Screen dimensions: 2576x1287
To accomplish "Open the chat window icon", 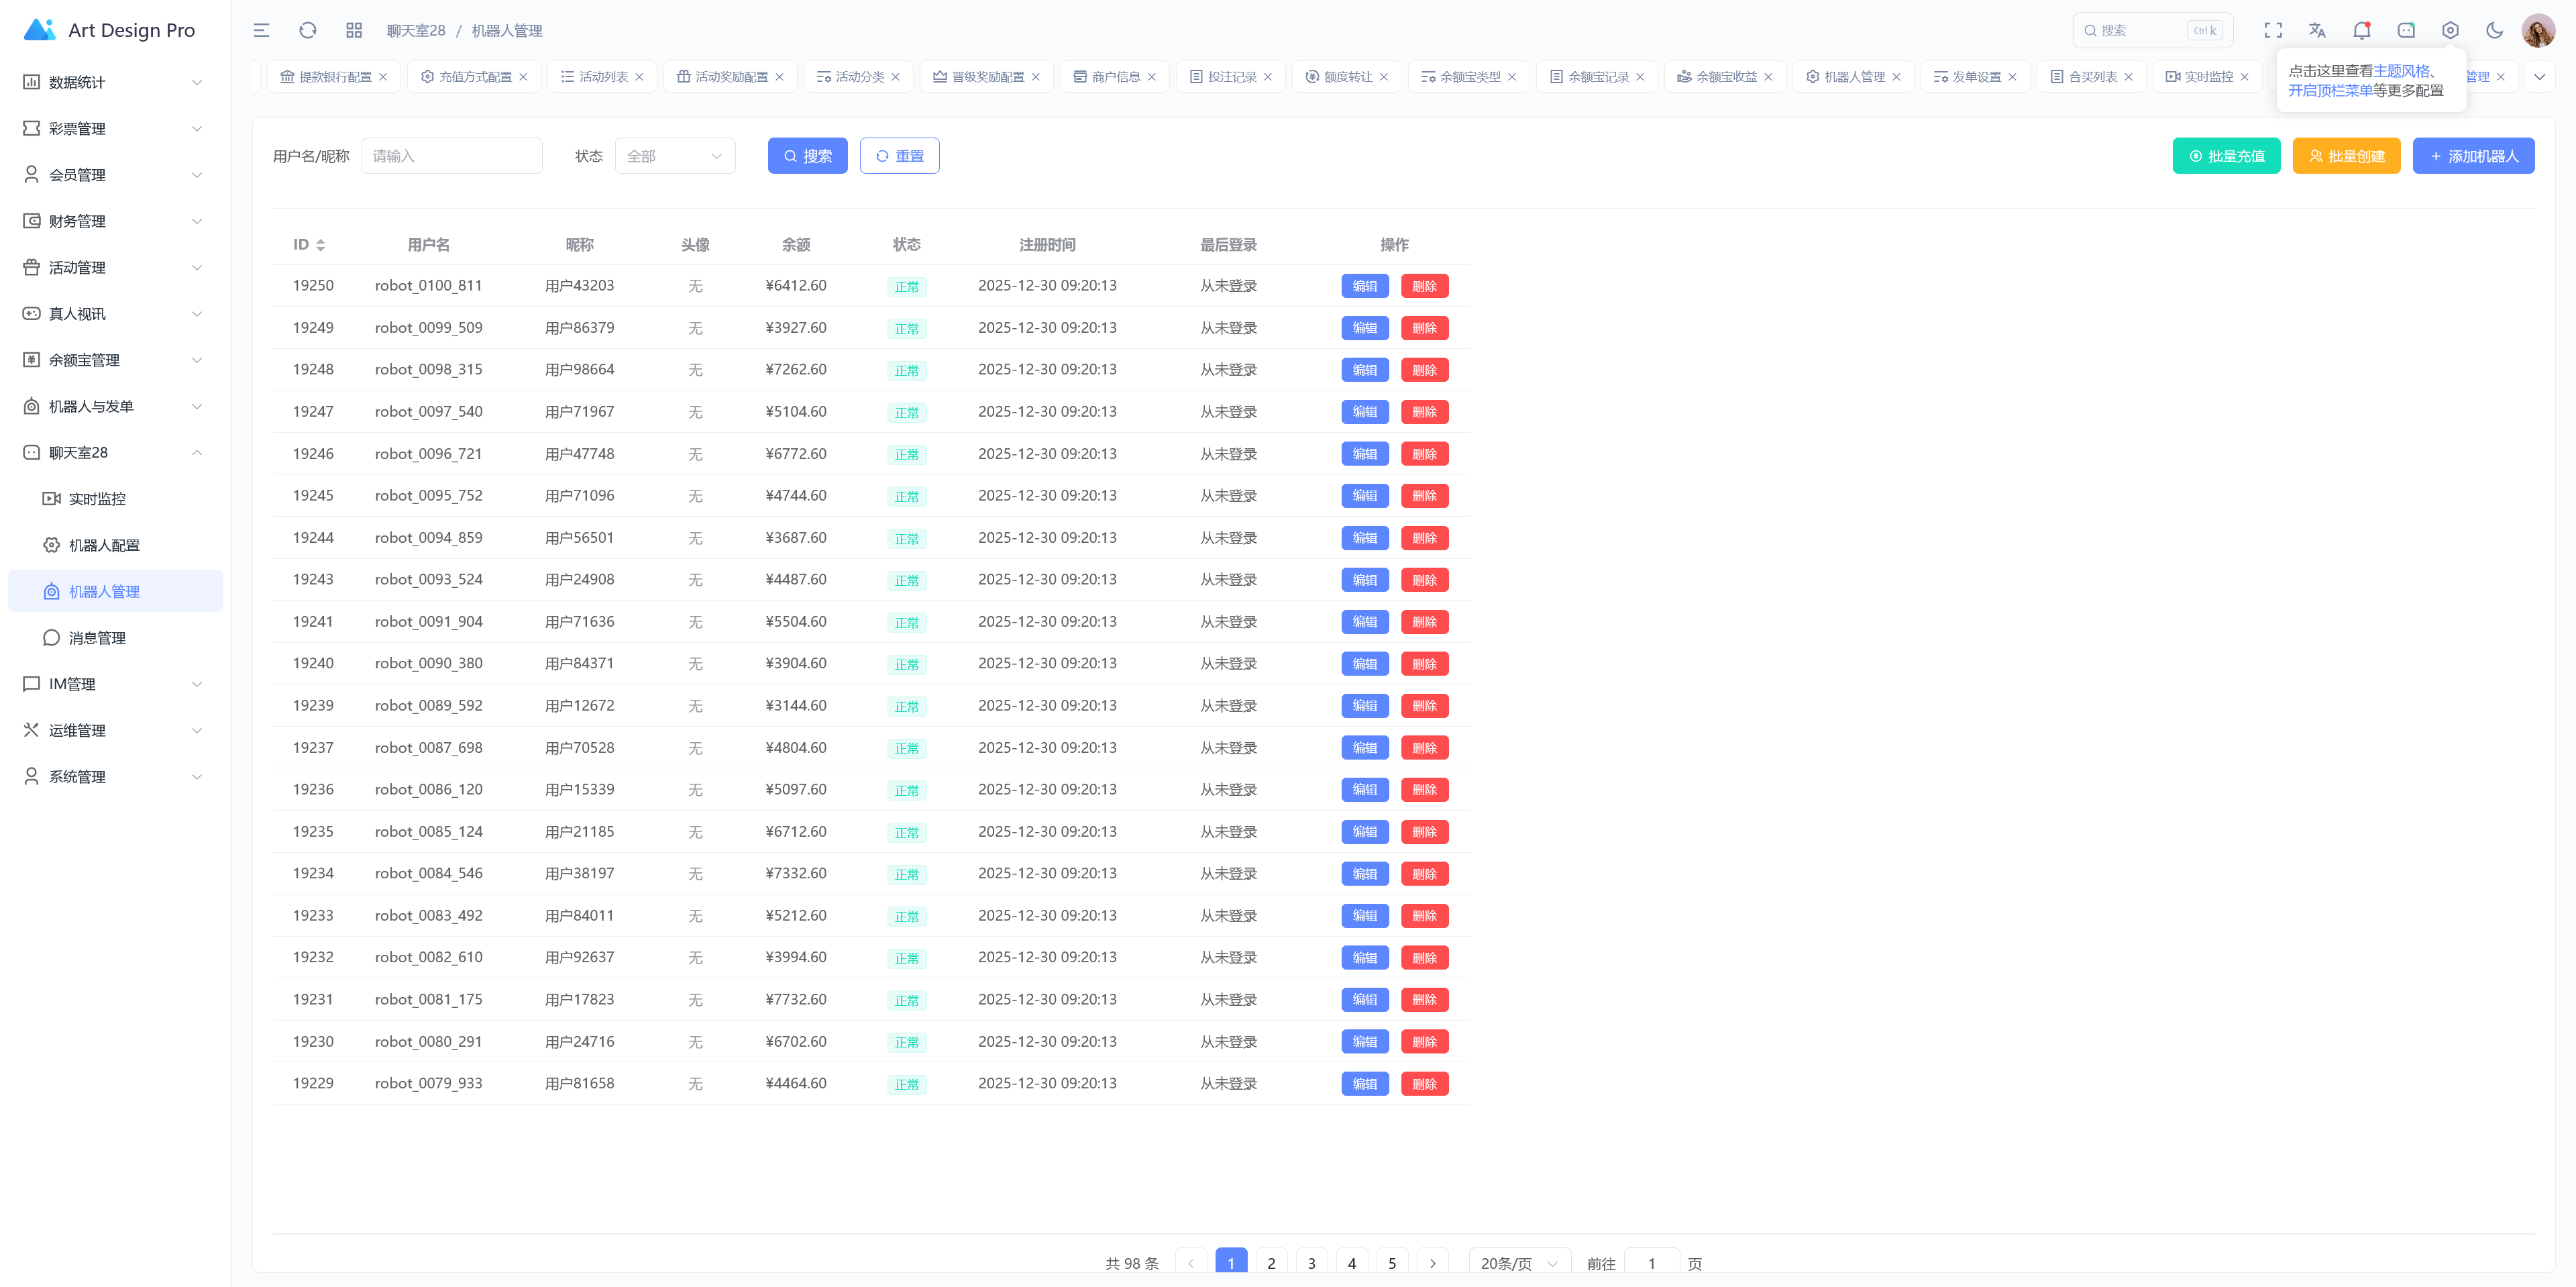I will pos(2406,30).
